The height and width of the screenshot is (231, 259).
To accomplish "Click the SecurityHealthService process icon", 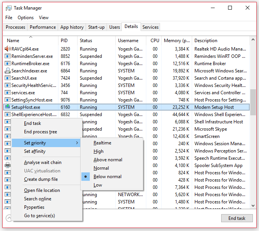I will click(x=7, y=85).
